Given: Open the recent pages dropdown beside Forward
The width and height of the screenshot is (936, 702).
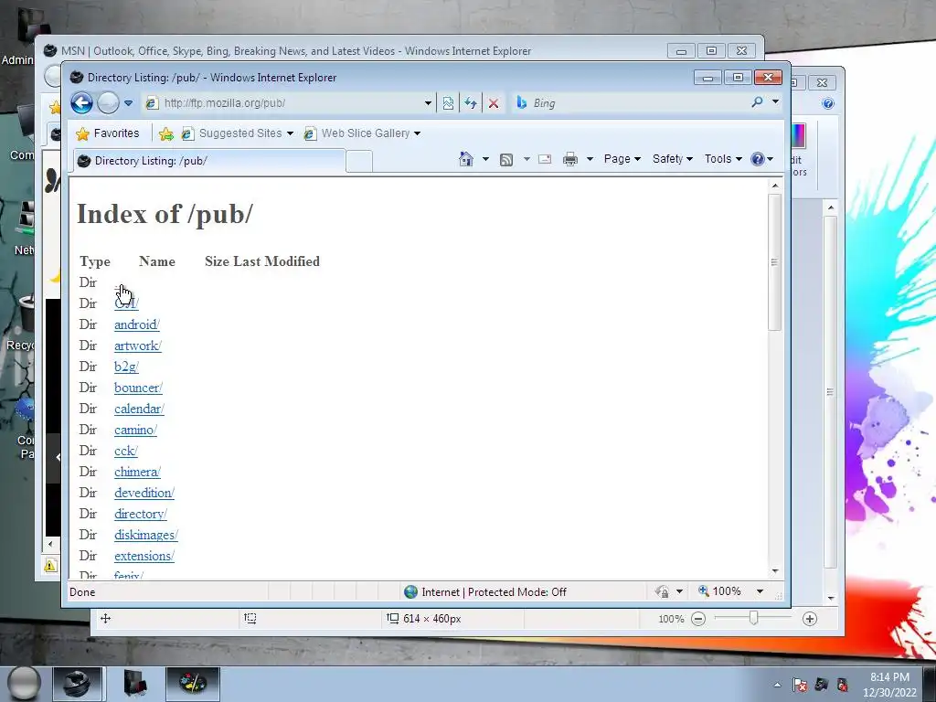Looking at the screenshot, I should [128, 103].
